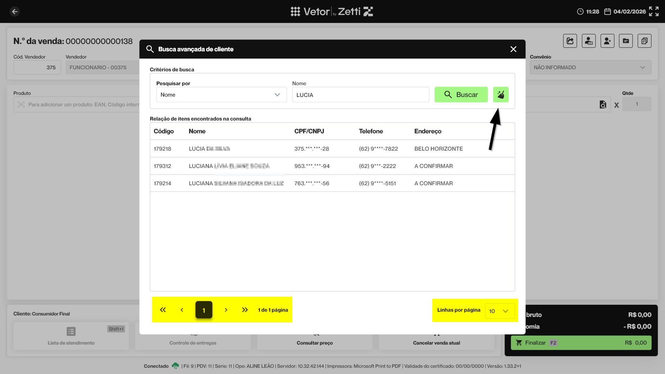This screenshot has height=374, width=665.
Task: Click Finalizar F2 button
Action: tap(581, 342)
